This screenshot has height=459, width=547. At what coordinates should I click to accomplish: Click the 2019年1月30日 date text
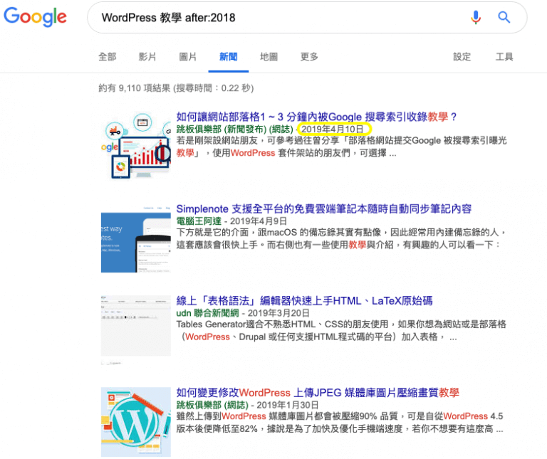[x=288, y=405]
